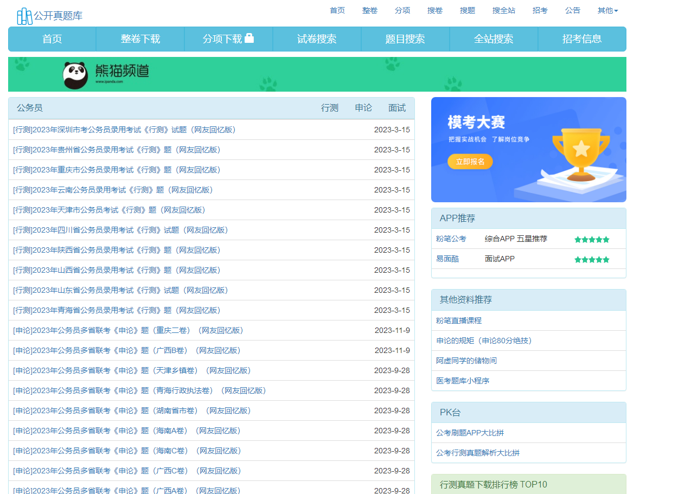Click 题目搜索 in the main navigation bar

pos(405,39)
